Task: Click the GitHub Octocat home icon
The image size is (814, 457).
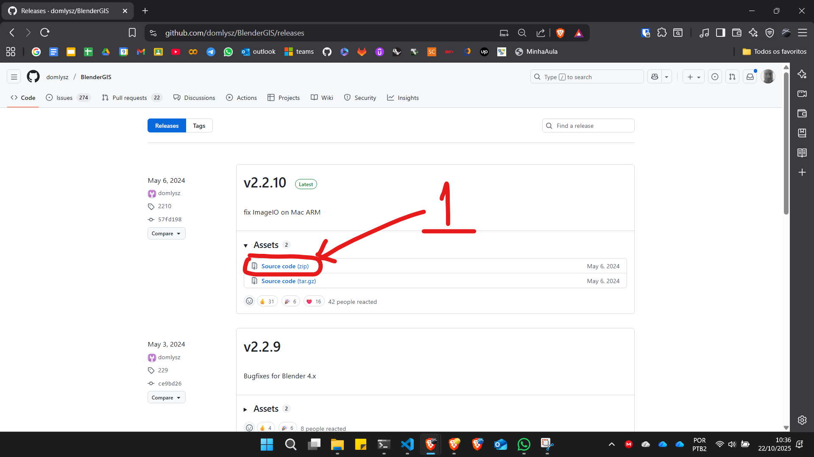Action: pos(33,77)
